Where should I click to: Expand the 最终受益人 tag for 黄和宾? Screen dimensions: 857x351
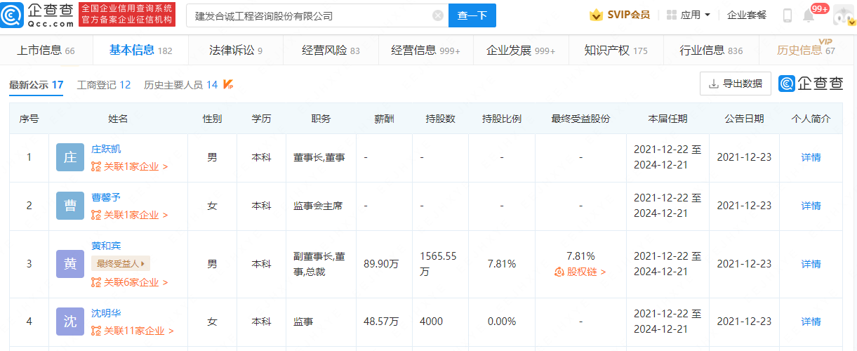coord(121,264)
